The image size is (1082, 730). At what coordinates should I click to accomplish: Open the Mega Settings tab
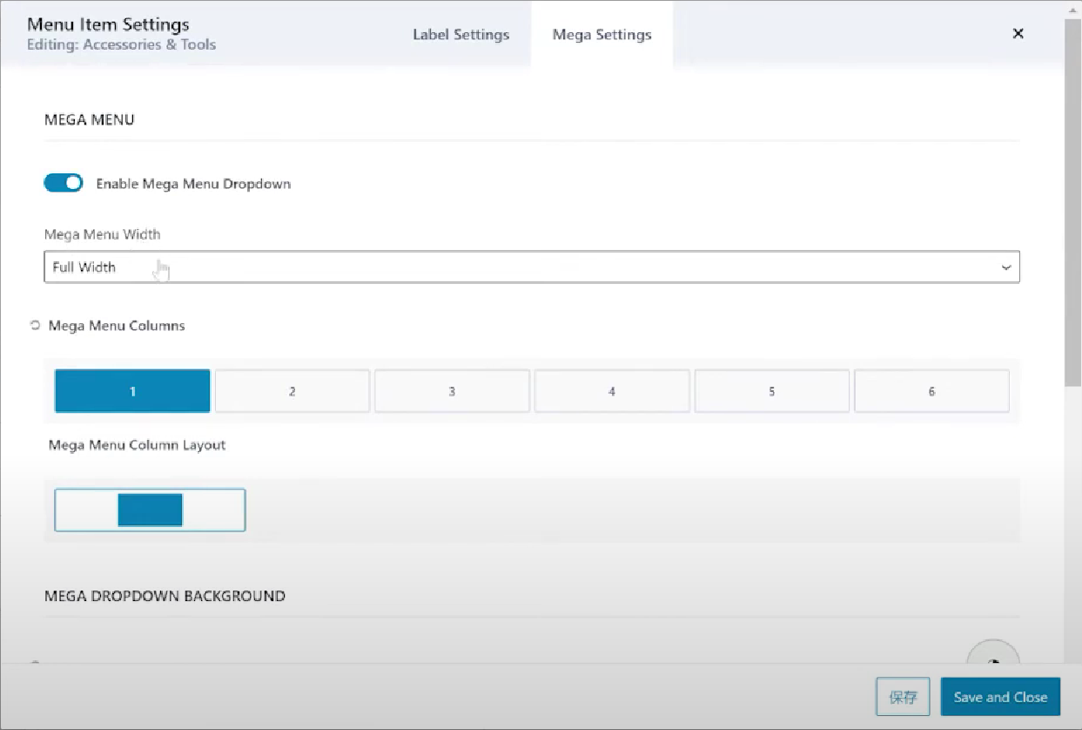601,35
